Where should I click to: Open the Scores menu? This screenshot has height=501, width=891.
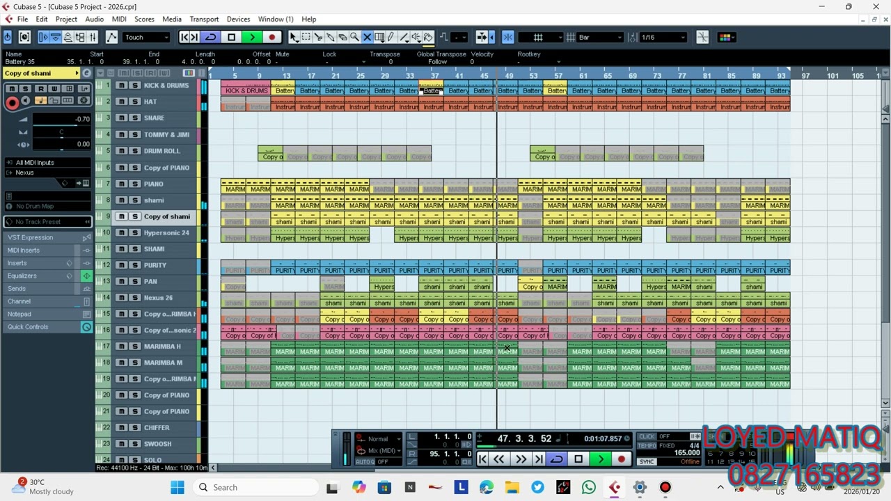click(144, 19)
